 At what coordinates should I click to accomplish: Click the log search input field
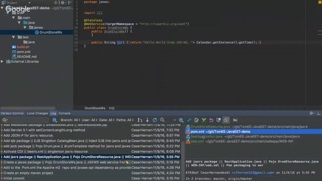(26, 120)
